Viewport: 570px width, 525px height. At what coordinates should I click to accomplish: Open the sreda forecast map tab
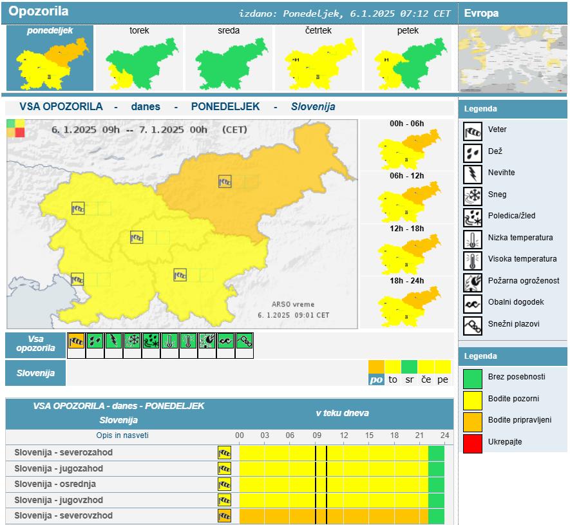(229, 58)
